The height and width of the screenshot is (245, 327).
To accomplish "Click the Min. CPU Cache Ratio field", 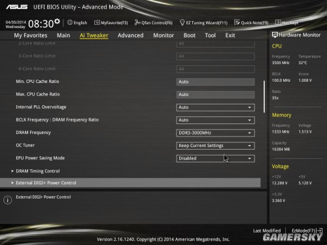I will [x=215, y=82].
